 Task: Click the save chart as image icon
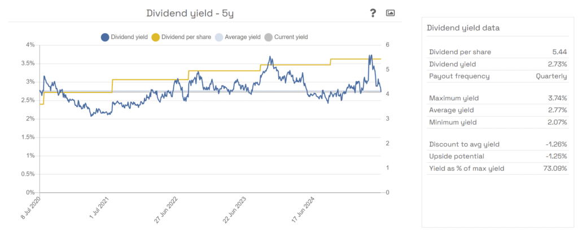(390, 13)
